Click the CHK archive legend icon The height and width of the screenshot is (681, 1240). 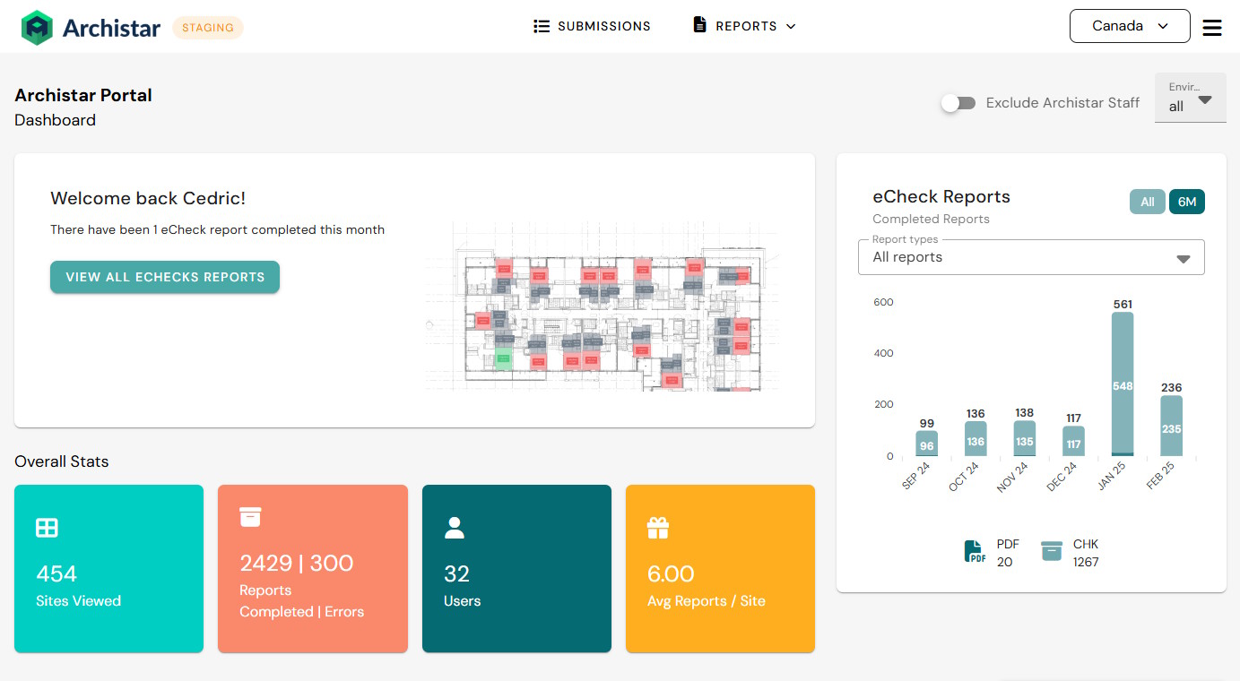tap(1052, 551)
